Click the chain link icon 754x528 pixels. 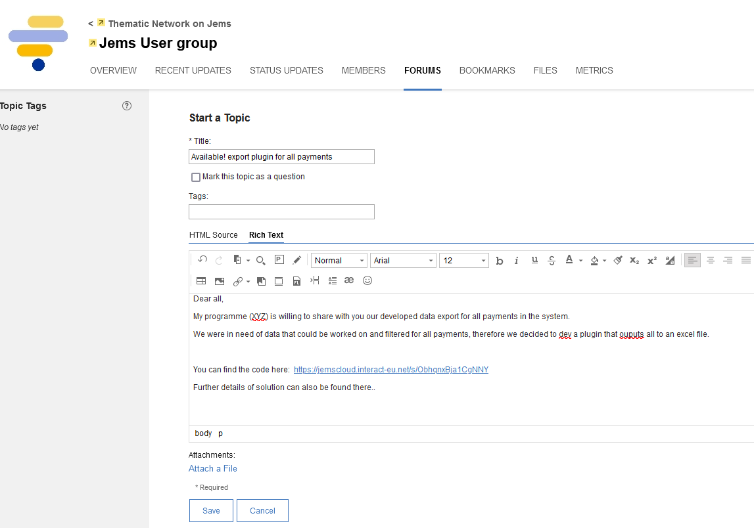click(x=237, y=282)
